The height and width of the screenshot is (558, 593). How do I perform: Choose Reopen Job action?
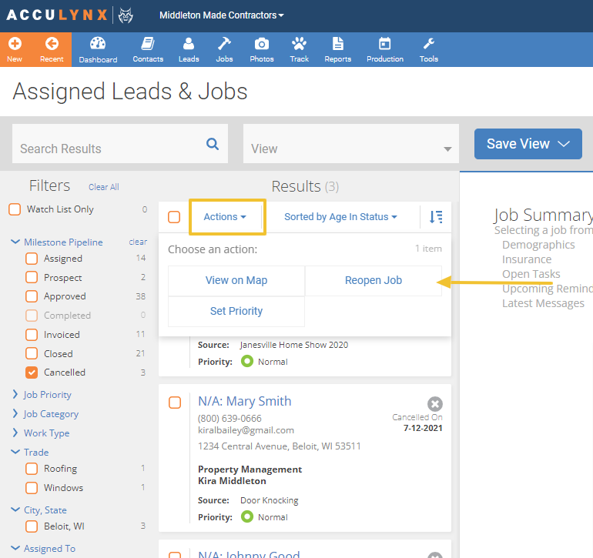coord(374,280)
